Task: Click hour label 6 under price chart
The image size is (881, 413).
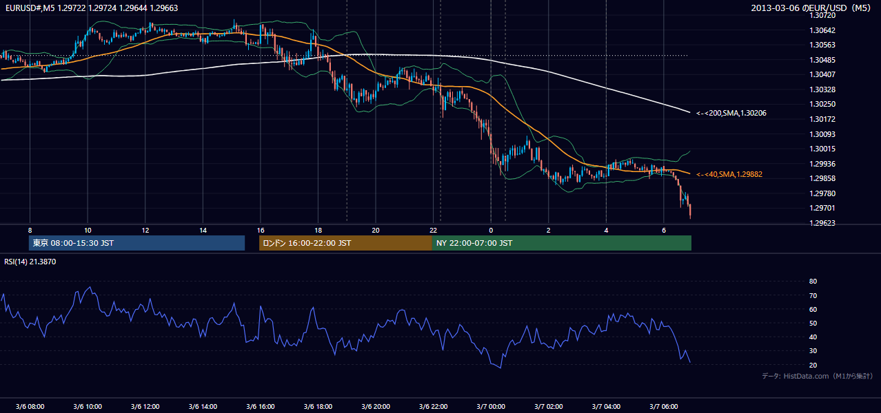Action: point(663,230)
